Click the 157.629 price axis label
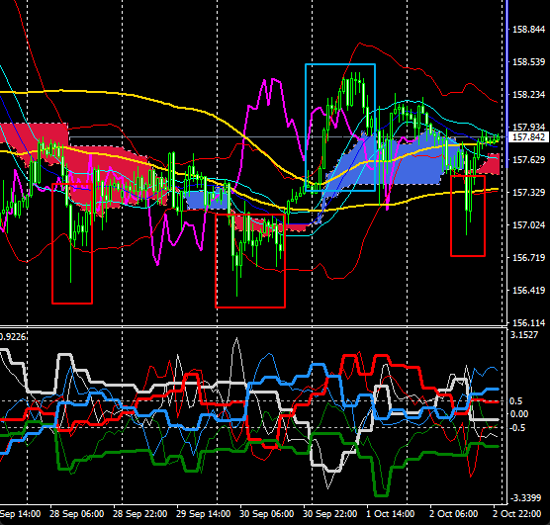The image size is (550, 525). tap(528, 160)
